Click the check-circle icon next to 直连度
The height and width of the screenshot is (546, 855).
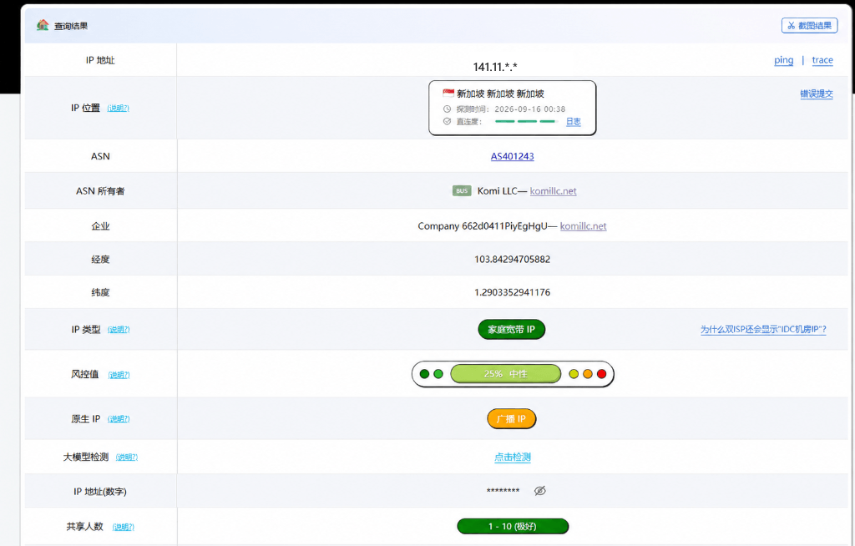448,121
